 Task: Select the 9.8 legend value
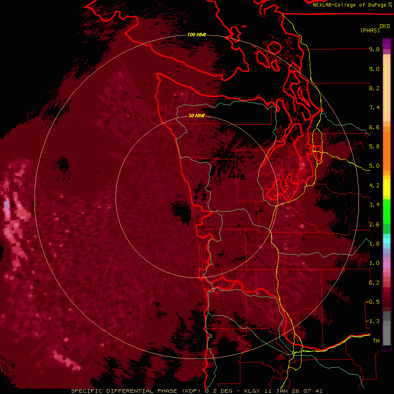coord(374,49)
